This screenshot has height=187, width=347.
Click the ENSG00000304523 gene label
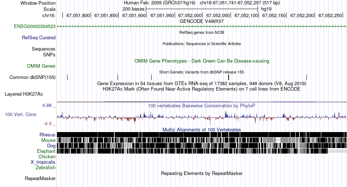pos(35,27)
